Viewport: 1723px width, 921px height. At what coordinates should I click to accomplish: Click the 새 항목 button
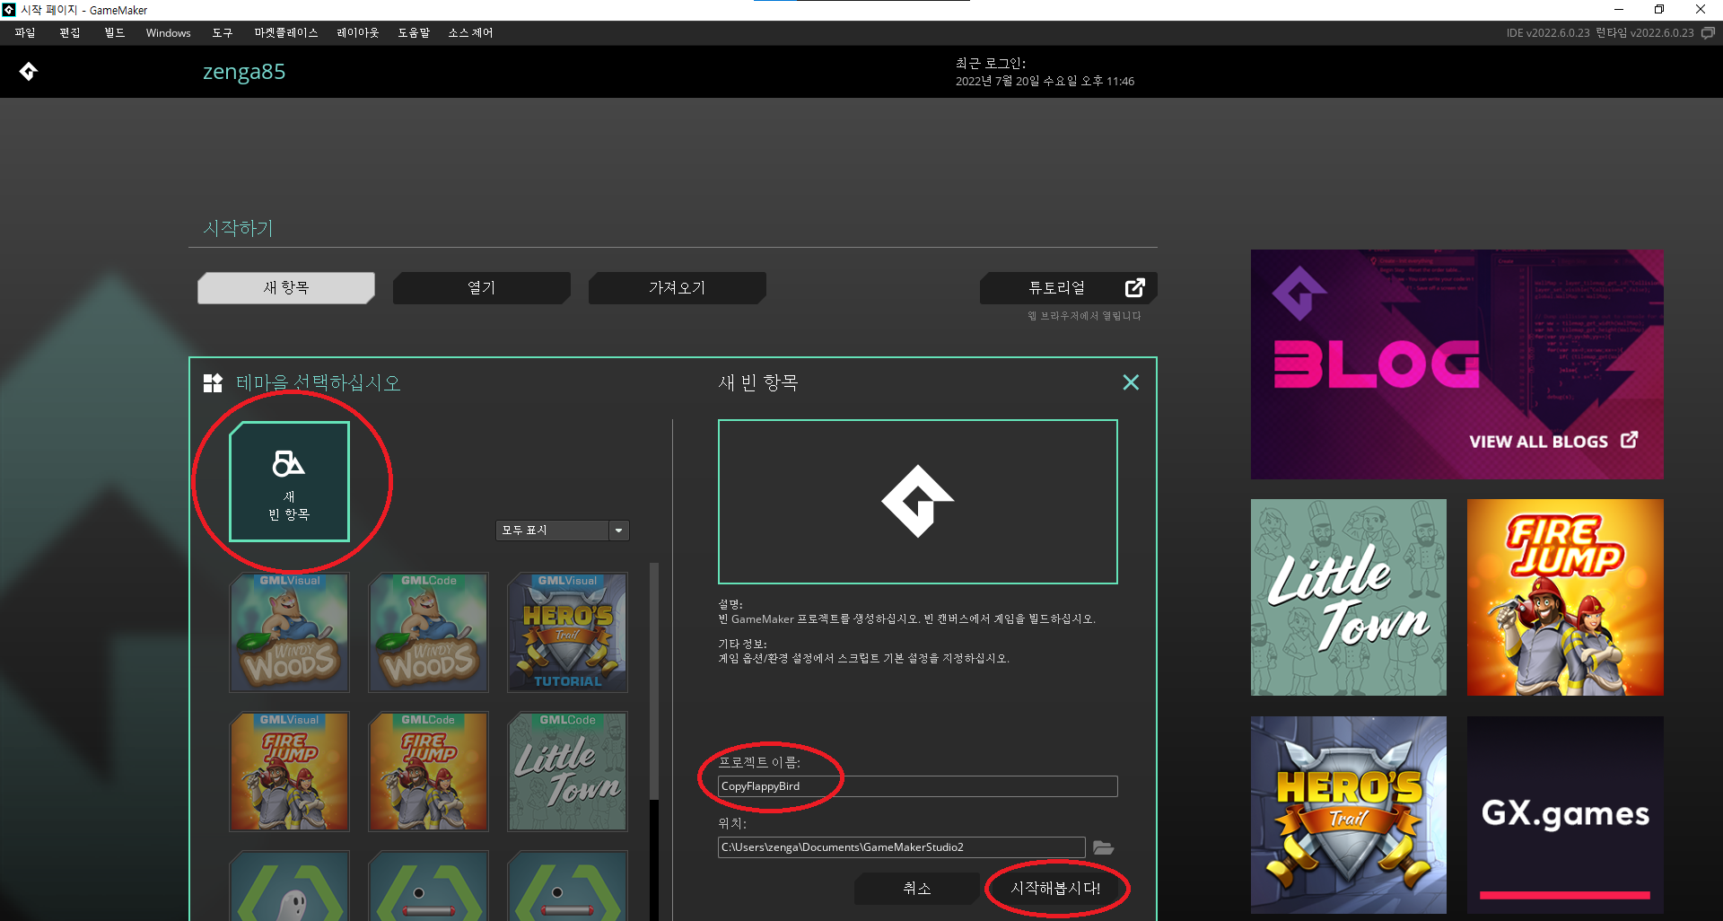[286, 288]
